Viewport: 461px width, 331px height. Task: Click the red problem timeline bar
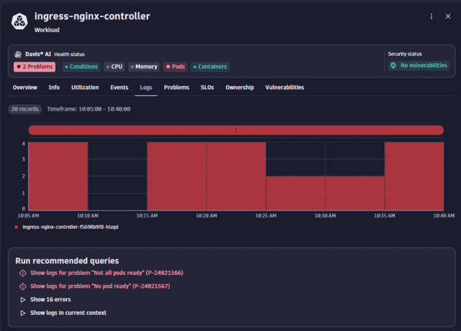pyautogui.click(x=236, y=130)
